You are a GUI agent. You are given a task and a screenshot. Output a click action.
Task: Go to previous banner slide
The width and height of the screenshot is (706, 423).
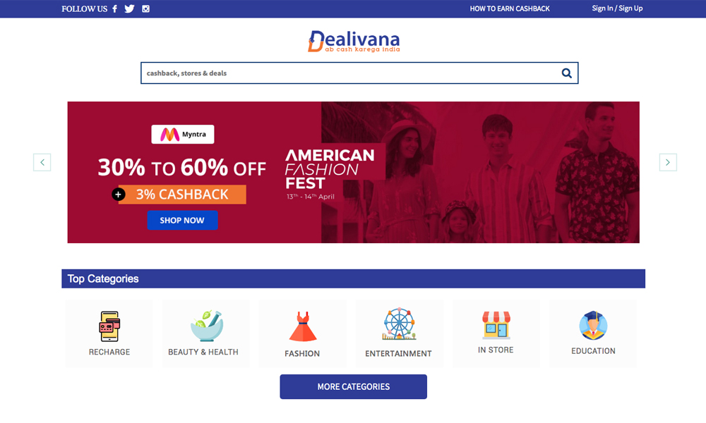pyautogui.click(x=42, y=162)
